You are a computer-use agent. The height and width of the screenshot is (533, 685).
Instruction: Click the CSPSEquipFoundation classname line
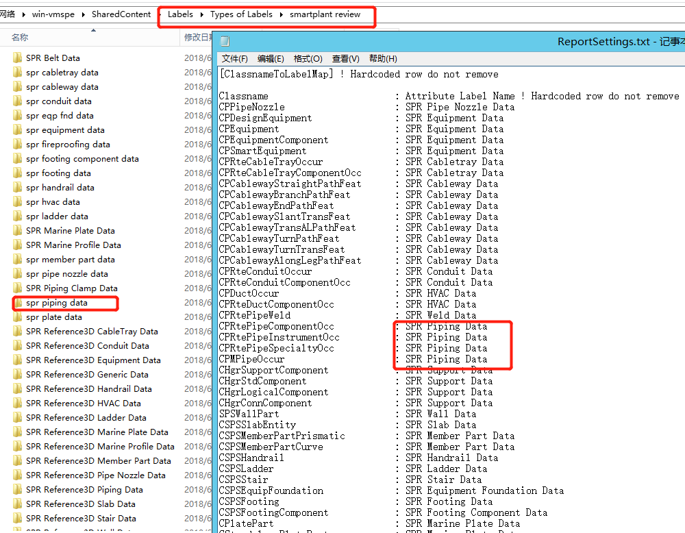pyautogui.click(x=271, y=491)
